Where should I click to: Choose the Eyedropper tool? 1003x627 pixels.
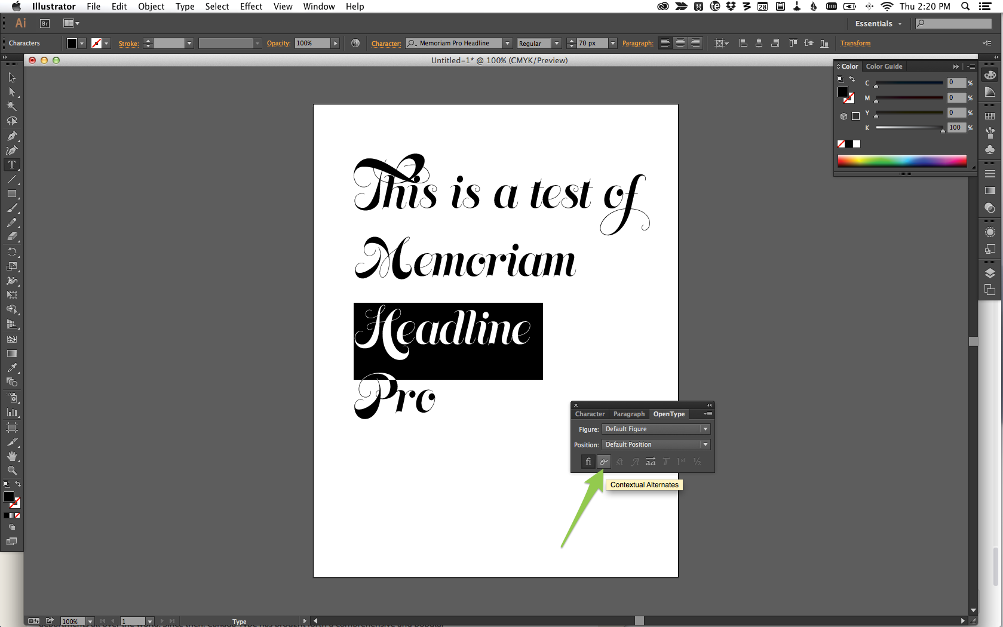[x=12, y=368]
